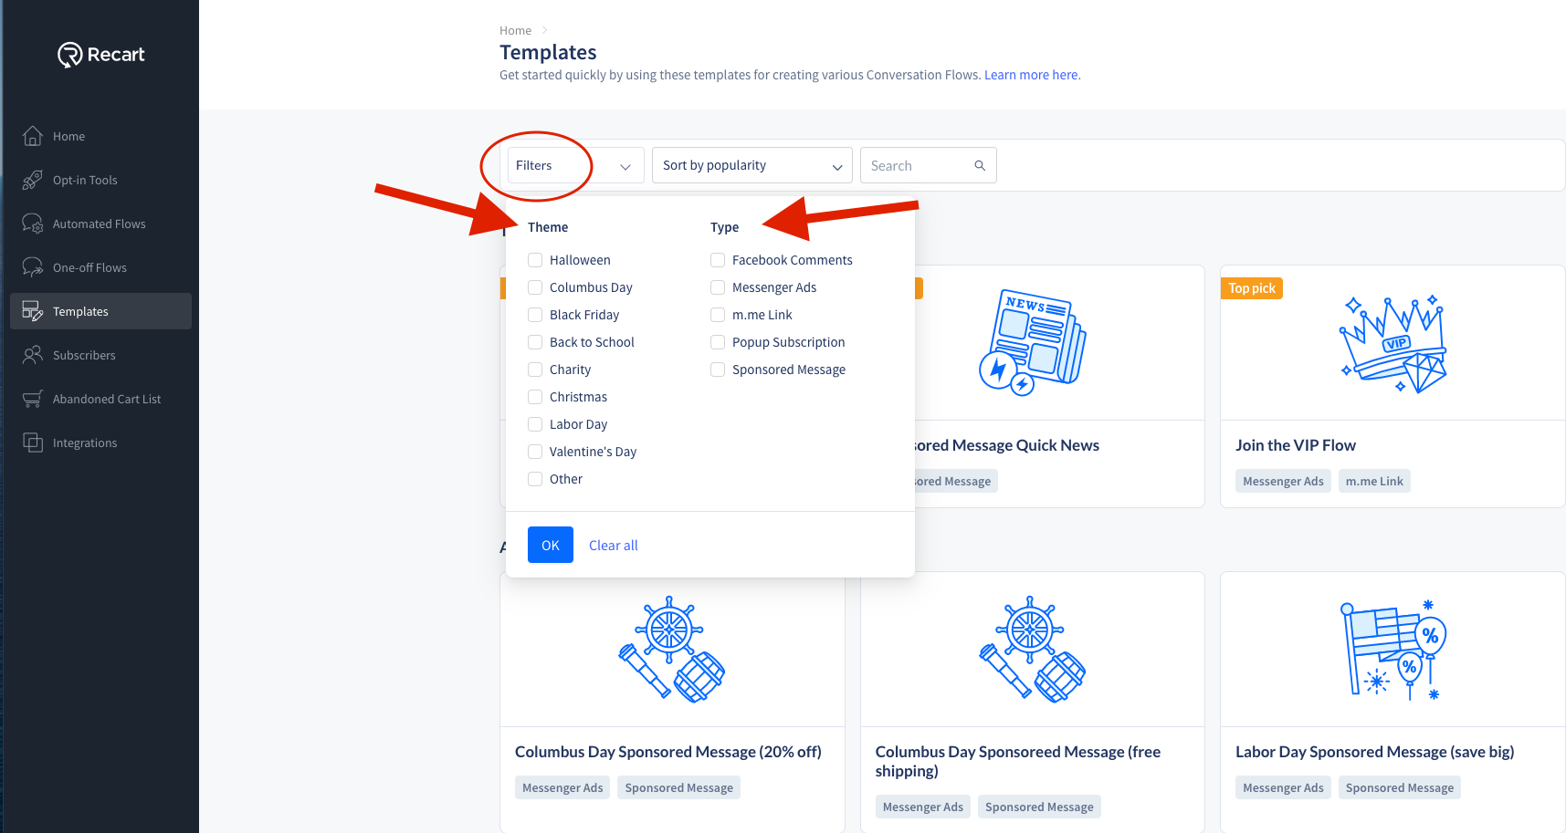Click the Opt-in Tools rocket icon

pyautogui.click(x=33, y=180)
